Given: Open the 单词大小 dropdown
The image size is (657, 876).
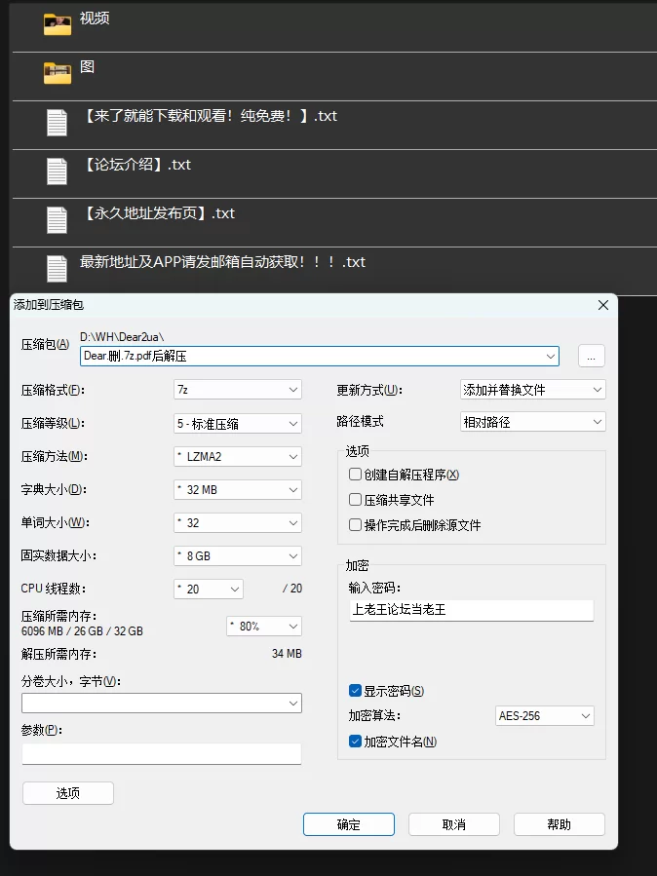Looking at the screenshot, I should click(238, 522).
